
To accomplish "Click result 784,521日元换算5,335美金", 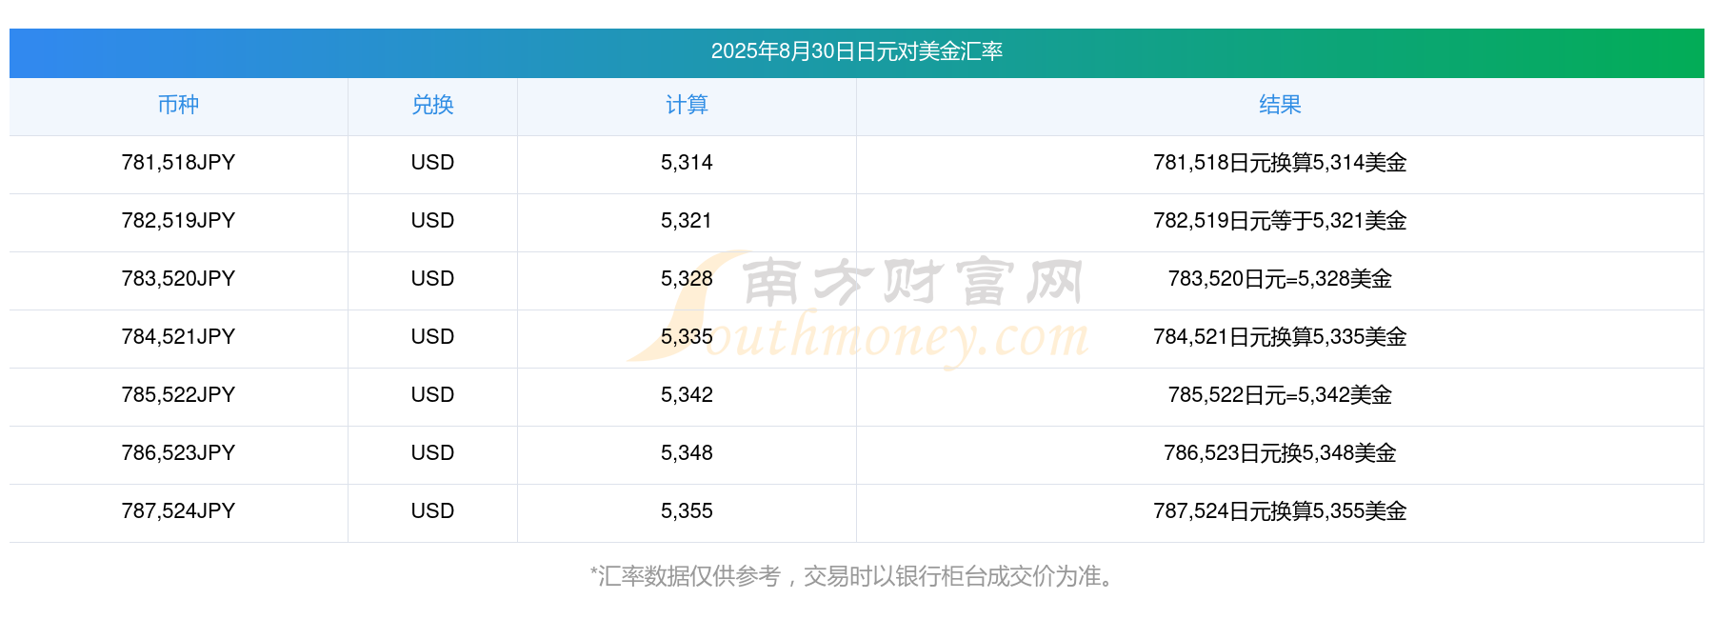I will coord(1280,337).
